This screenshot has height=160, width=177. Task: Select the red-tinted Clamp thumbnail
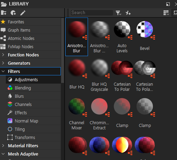pyautogui.click(x=122, y=106)
